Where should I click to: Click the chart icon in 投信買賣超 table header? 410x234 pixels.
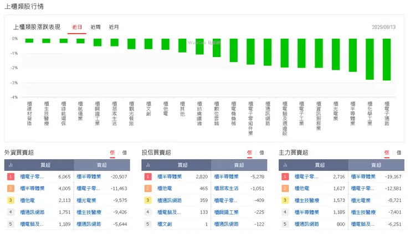[x=148, y=165]
